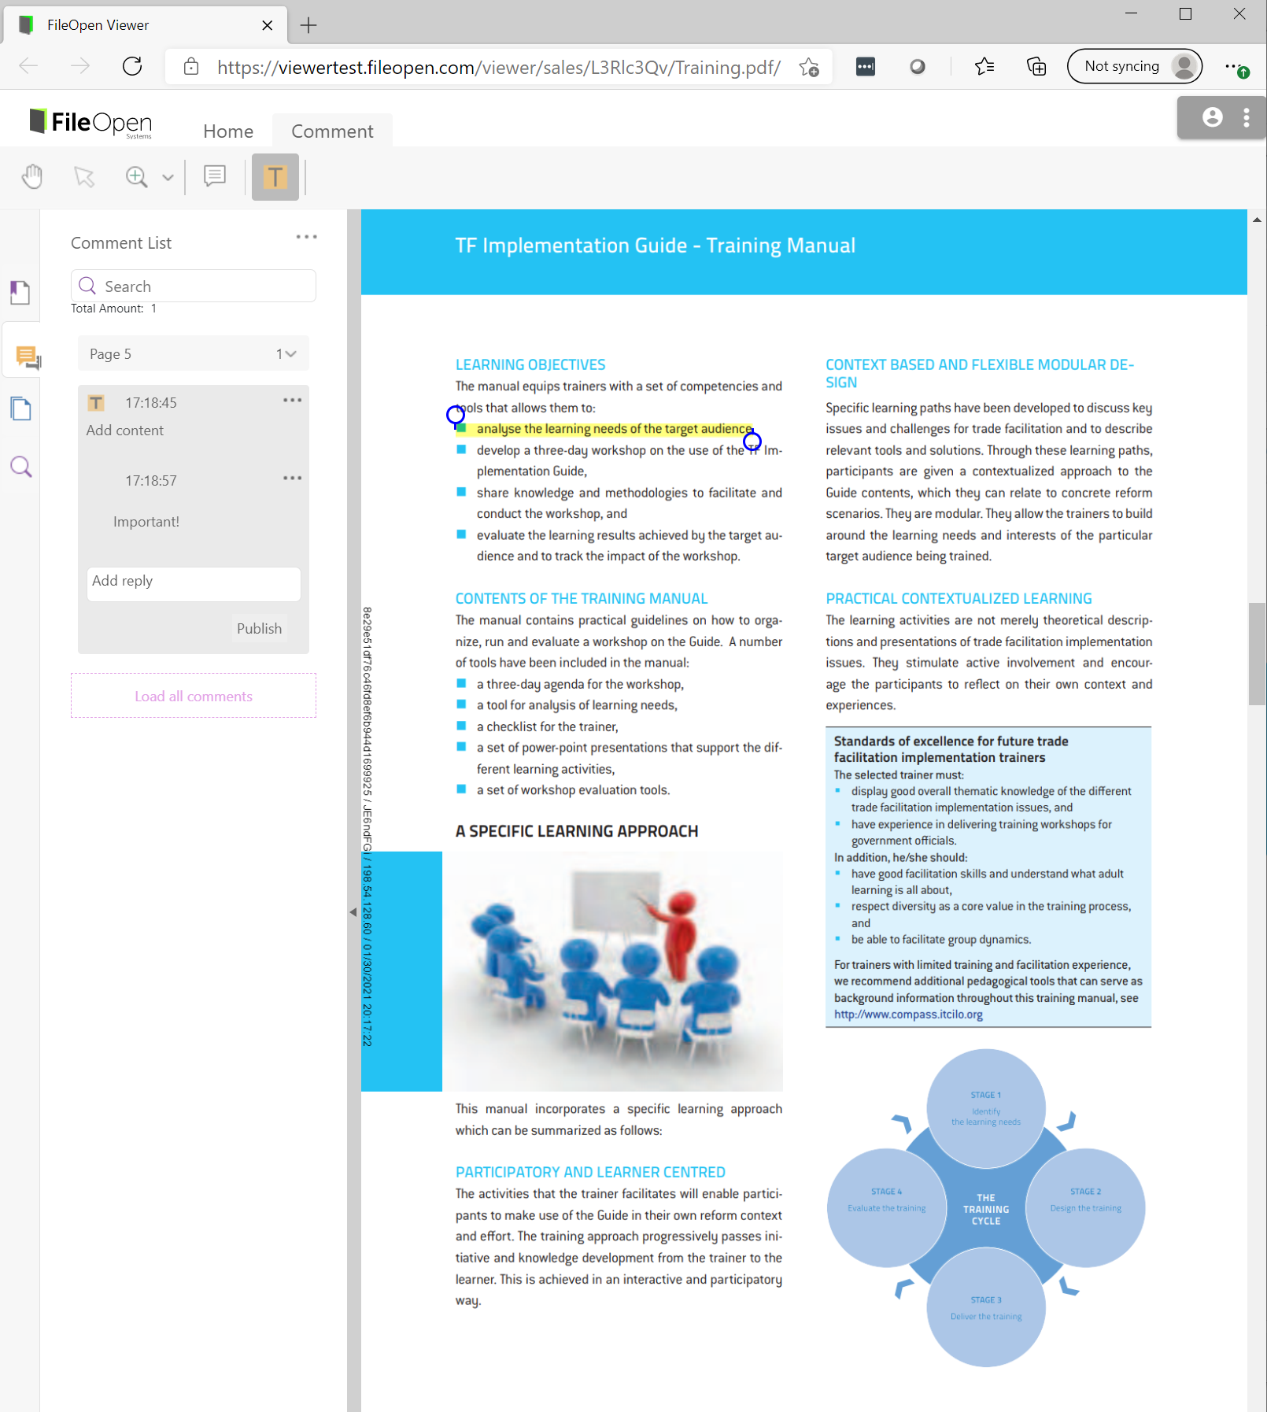Click the browser Refresh button
The image size is (1267, 1412).
click(x=132, y=66)
